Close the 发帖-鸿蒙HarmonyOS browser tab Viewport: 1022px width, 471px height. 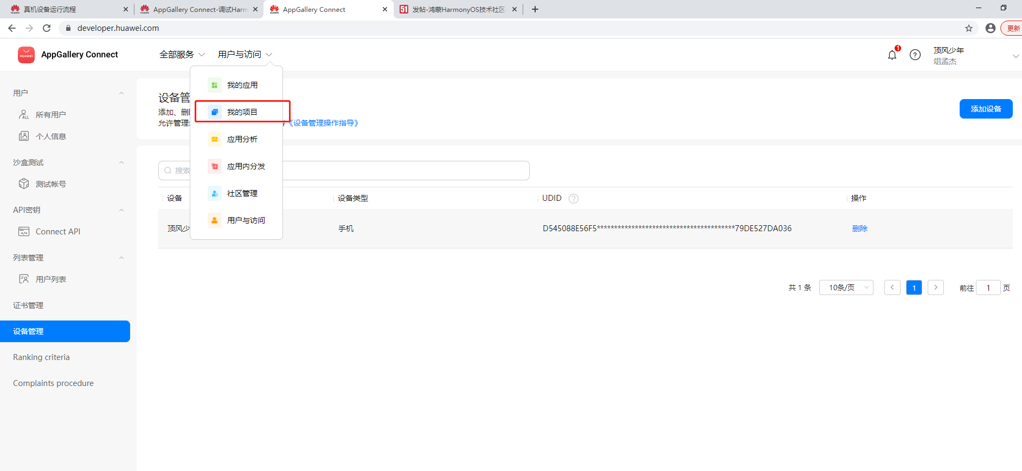click(x=515, y=9)
